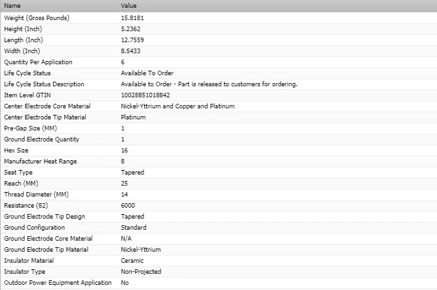Click the Ground Electrode Core Material label
Image resolution: width=437 pixels, height=290 pixels.
pos(48,239)
